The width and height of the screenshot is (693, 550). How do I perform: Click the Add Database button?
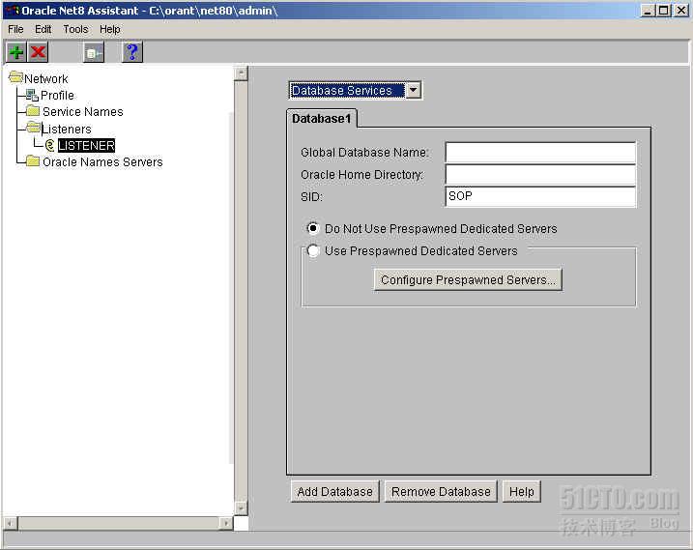point(335,492)
